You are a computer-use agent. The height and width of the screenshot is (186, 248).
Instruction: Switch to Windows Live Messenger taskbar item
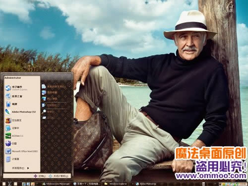coord(56,184)
